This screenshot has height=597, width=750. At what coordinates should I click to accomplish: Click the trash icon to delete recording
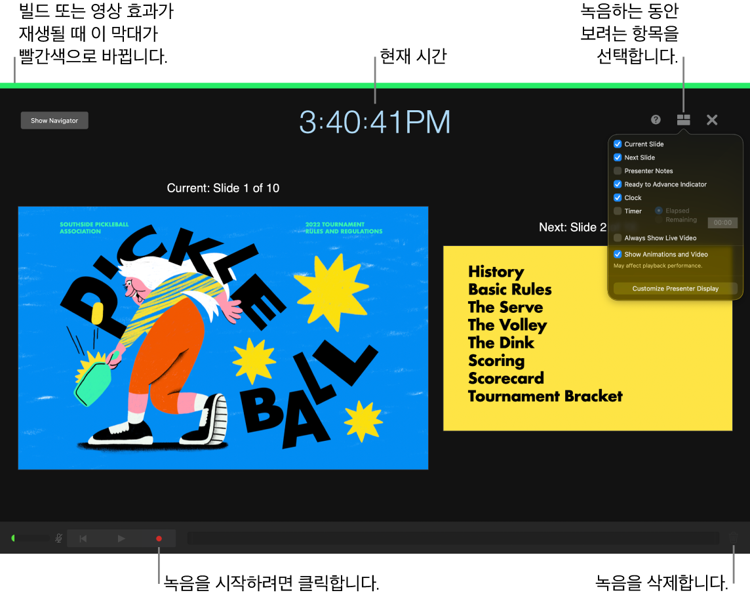(733, 538)
